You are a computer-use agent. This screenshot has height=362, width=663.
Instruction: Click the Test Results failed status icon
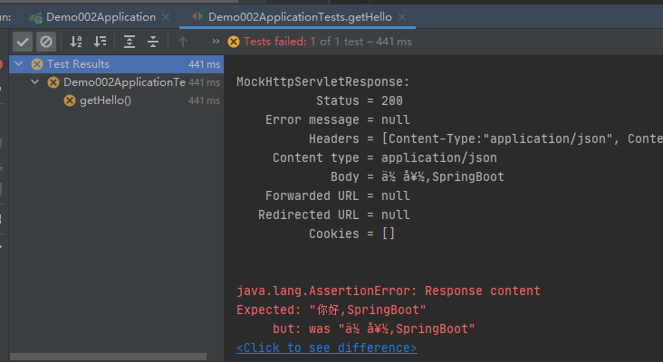pos(37,64)
